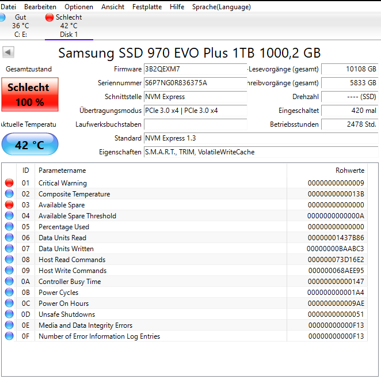Click the Drehzahl value ---- (SSD)
381x379 pixels.
click(x=350, y=97)
